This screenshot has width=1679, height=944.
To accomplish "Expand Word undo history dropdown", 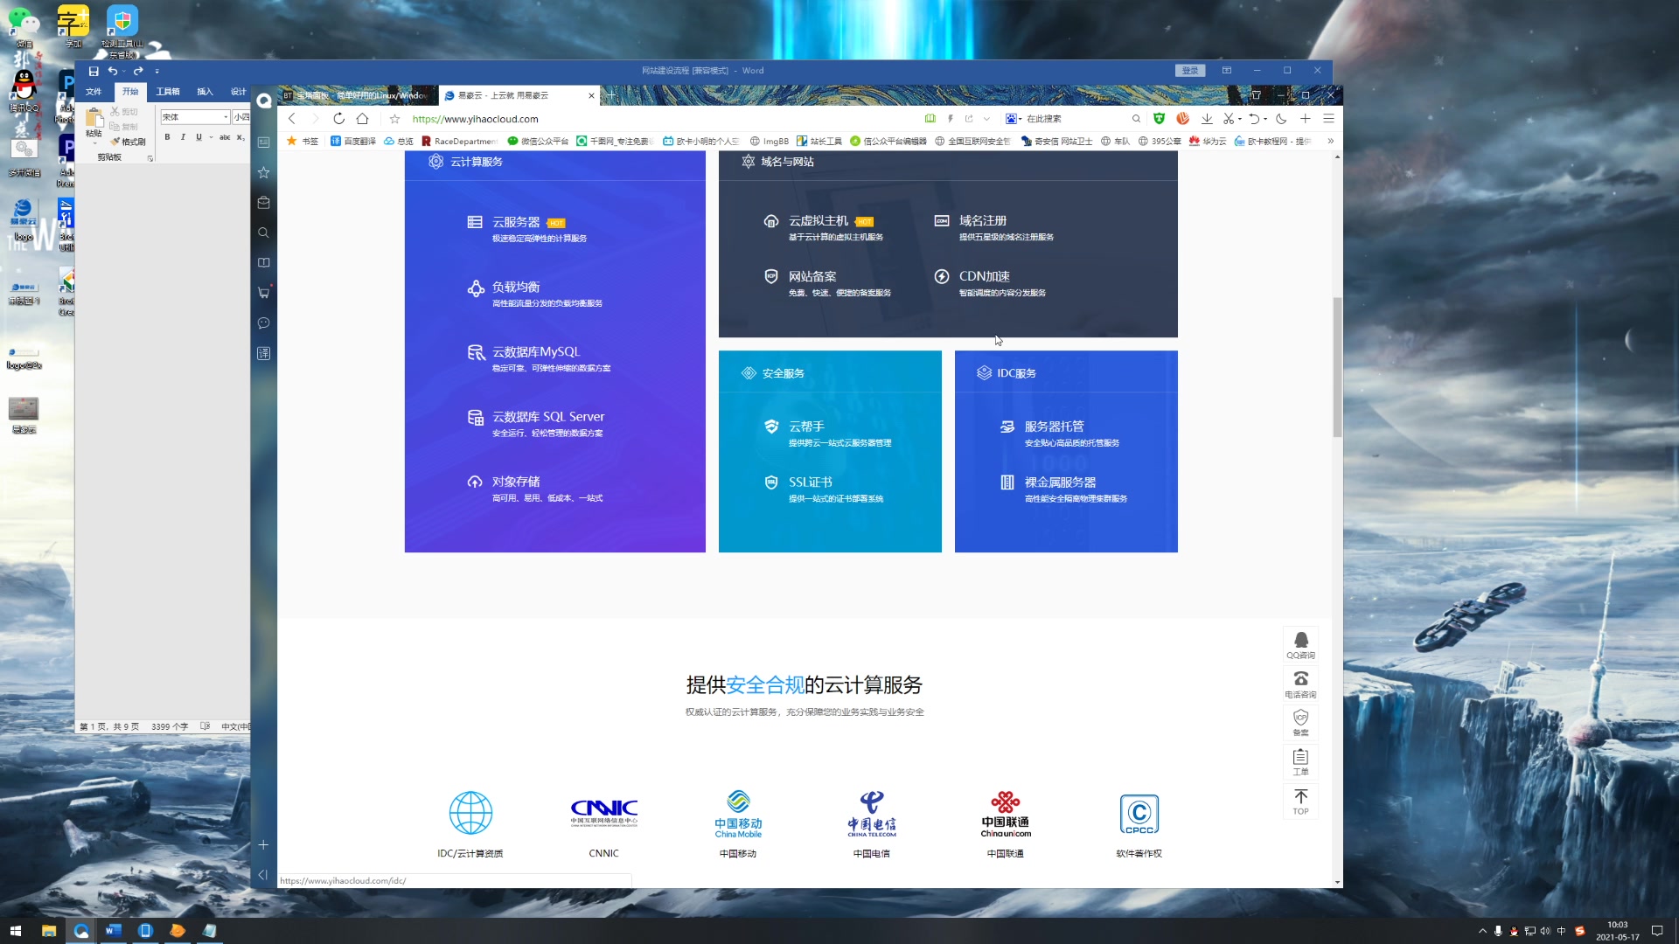I will (x=123, y=71).
